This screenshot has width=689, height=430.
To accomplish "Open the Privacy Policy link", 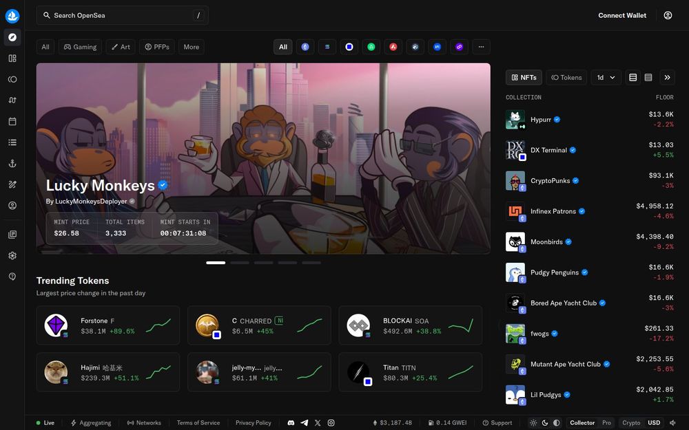I will (x=253, y=423).
